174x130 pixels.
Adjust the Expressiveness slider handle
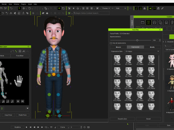point(137,40)
